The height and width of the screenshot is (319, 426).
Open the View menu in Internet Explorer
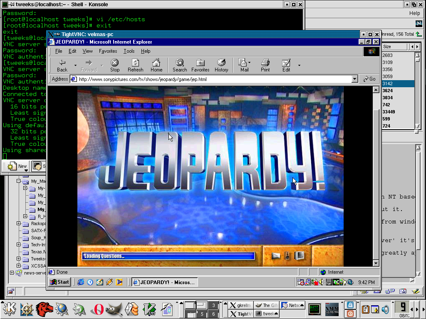coord(87,51)
